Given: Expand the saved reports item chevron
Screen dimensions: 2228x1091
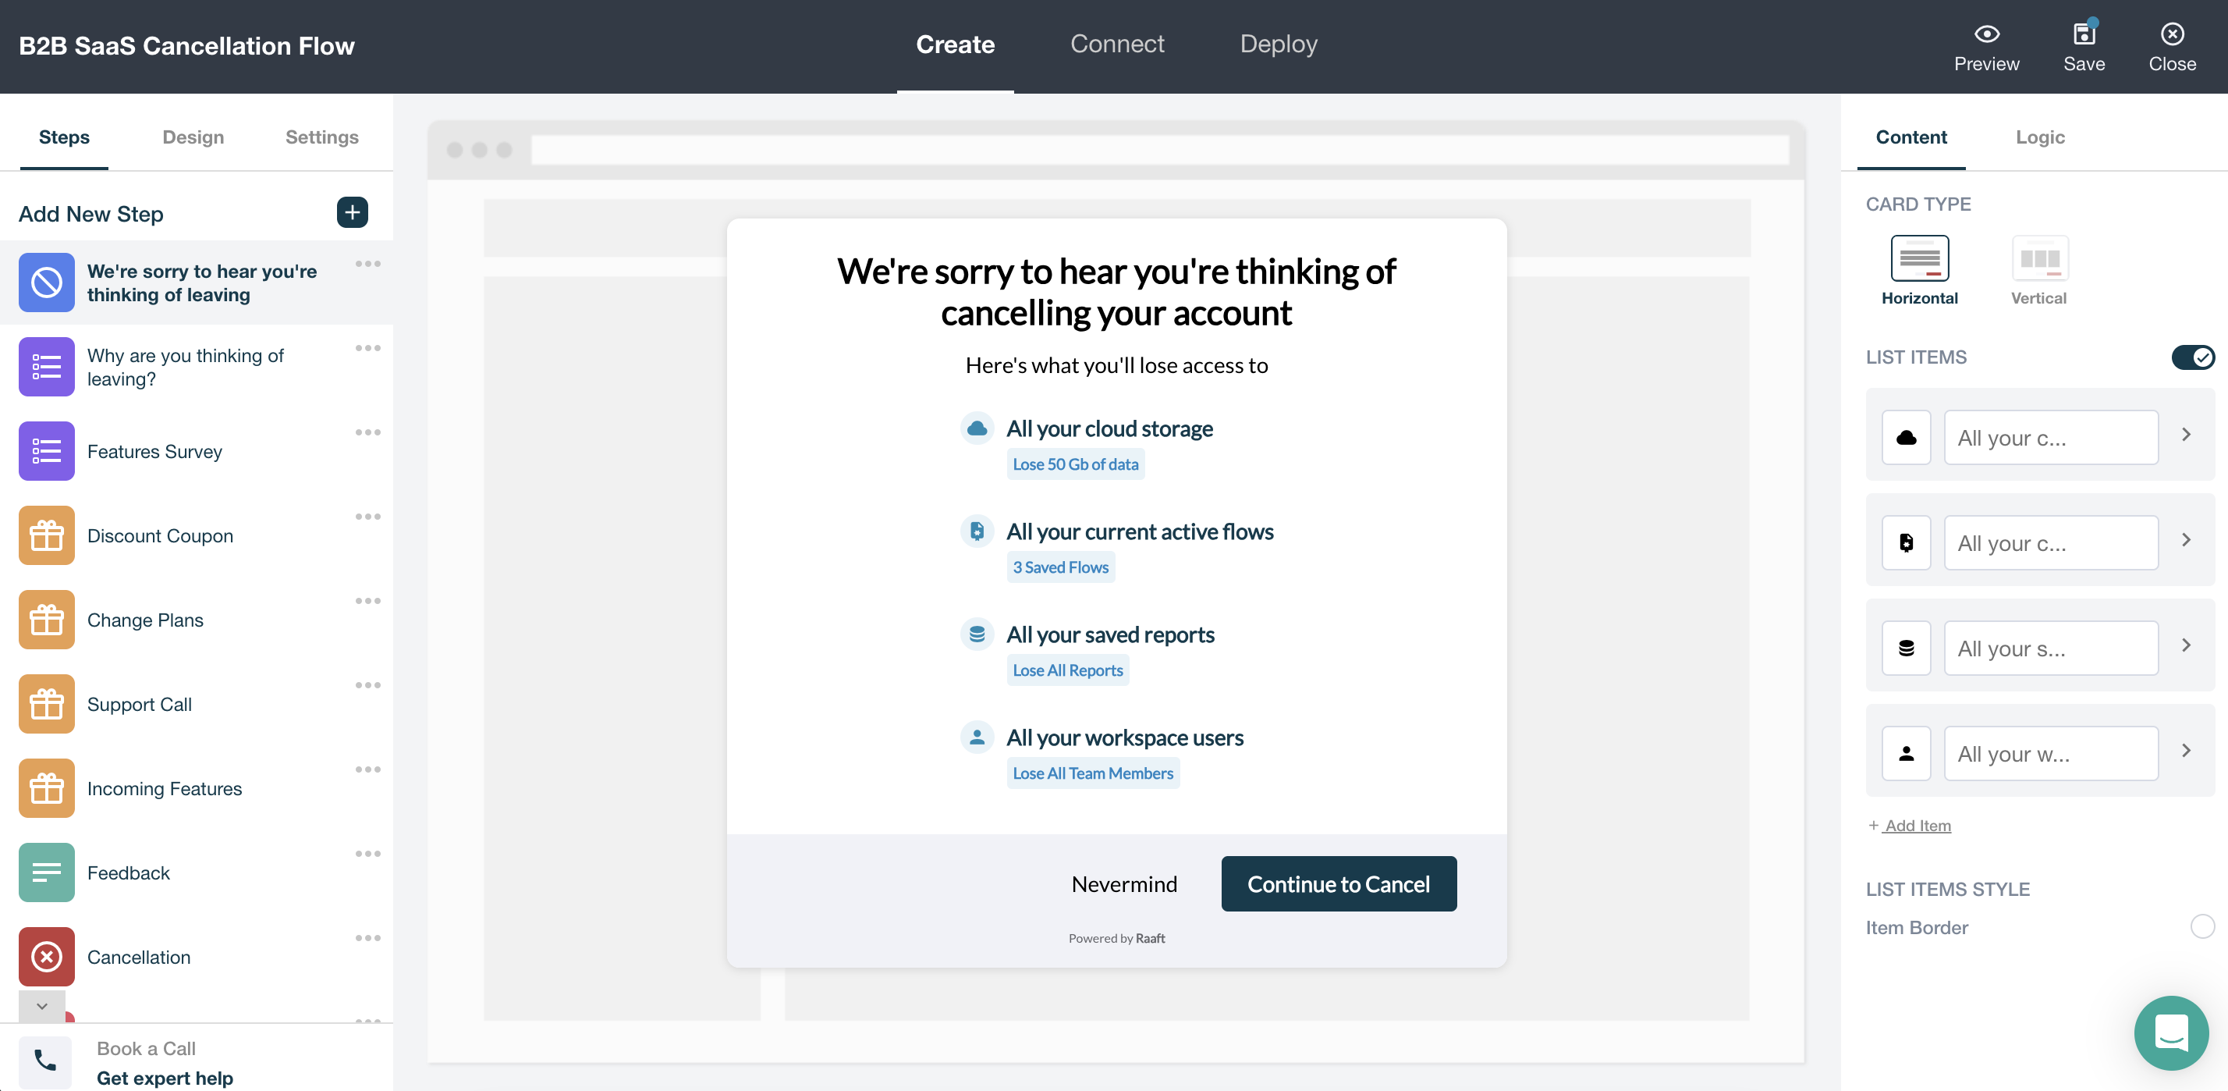Looking at the screenshot, I should point(2186,646).
